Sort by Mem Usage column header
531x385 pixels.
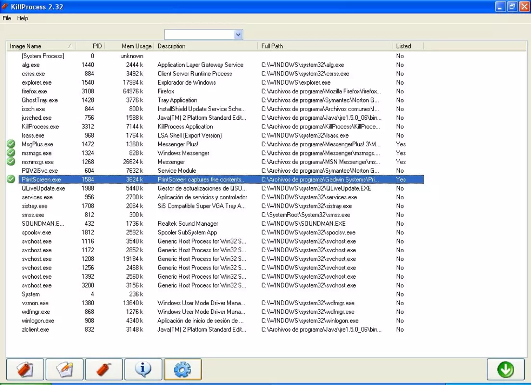pyautogui.click(x=129, y=46)
